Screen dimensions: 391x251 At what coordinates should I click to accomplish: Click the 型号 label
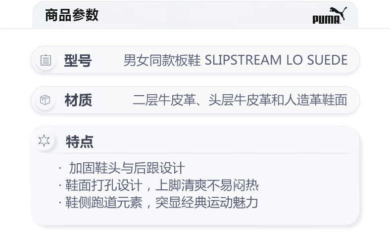(78, 61)
